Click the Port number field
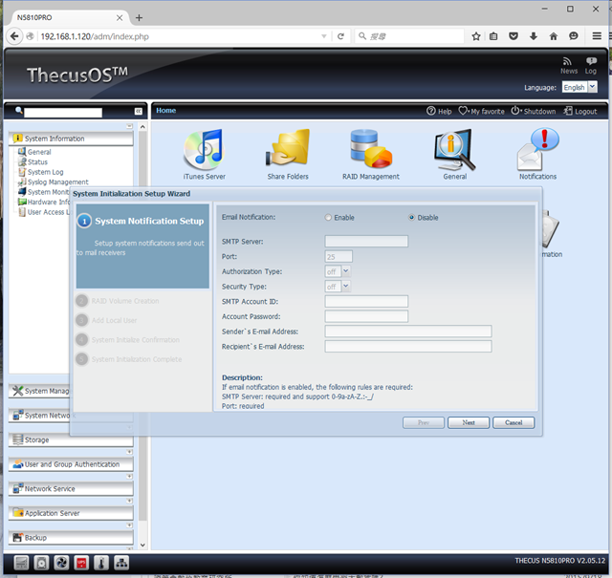The width and height of the screenshot is (612, 578). 339,256
